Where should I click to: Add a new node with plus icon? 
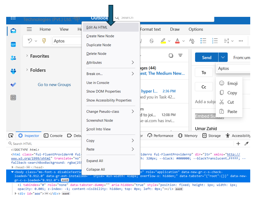pyautogui.click(x=238, y=144)
